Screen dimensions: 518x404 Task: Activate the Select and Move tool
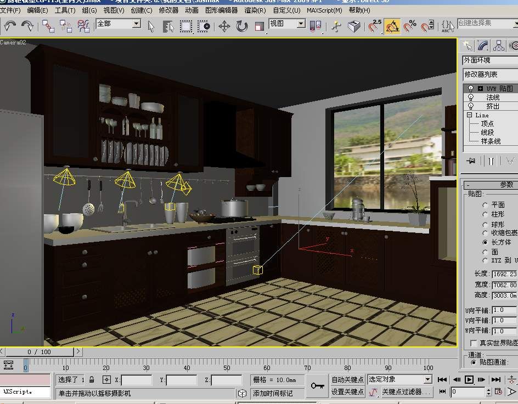pyautogui.click(x=224, y=26)
